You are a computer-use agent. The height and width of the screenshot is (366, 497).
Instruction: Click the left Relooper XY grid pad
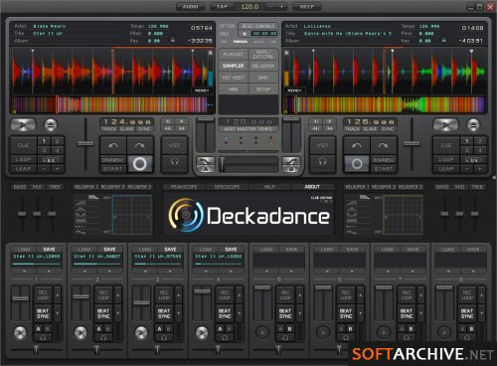(131, 215)
